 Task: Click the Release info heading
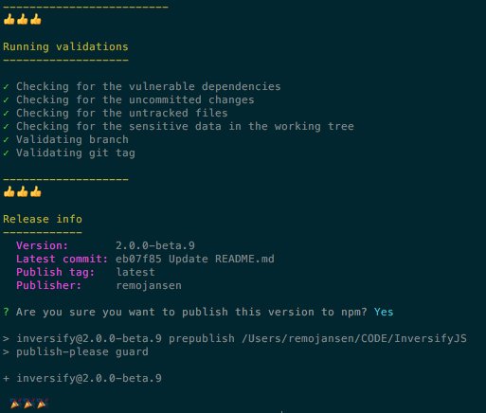pyautogui.click(x=43, y=219)
